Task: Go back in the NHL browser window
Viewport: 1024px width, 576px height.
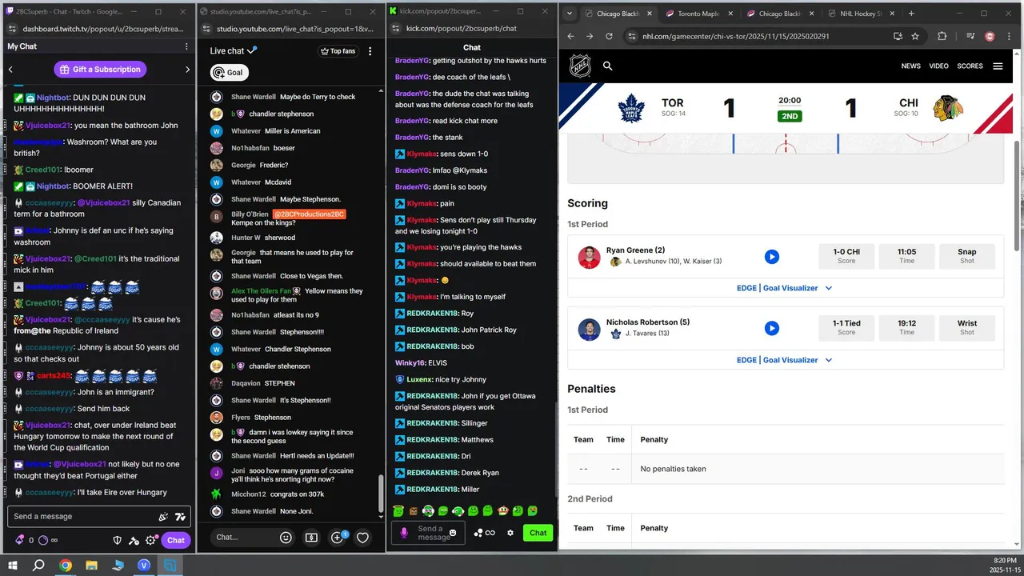Action: coord(570,36)
